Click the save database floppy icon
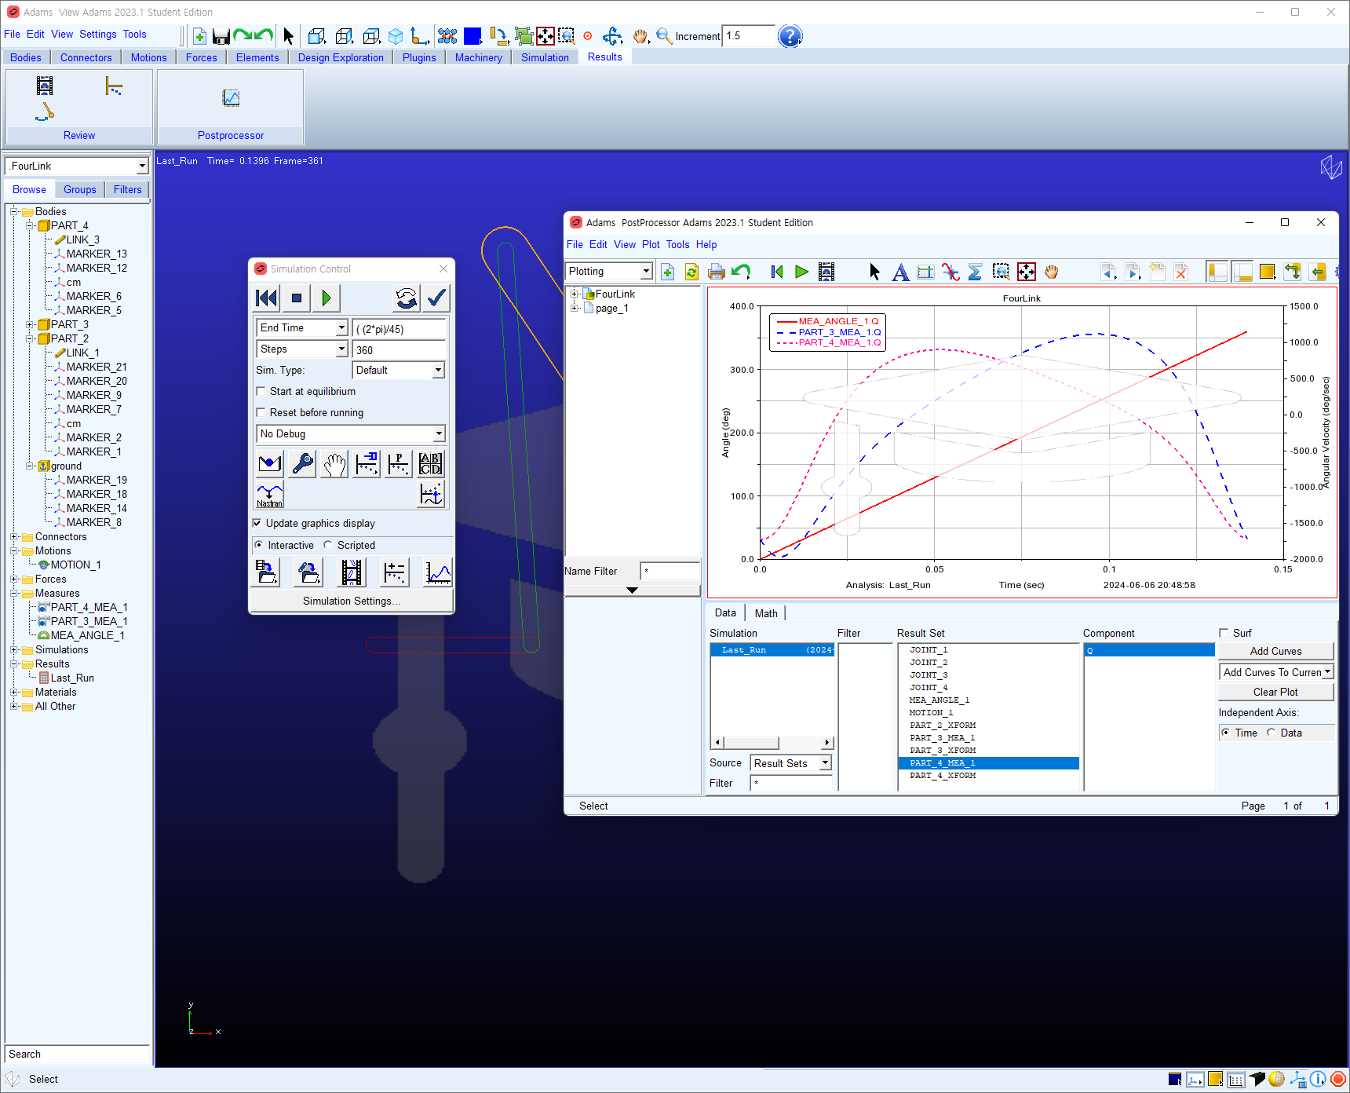1350x1093 pixels. click(221, 36)
